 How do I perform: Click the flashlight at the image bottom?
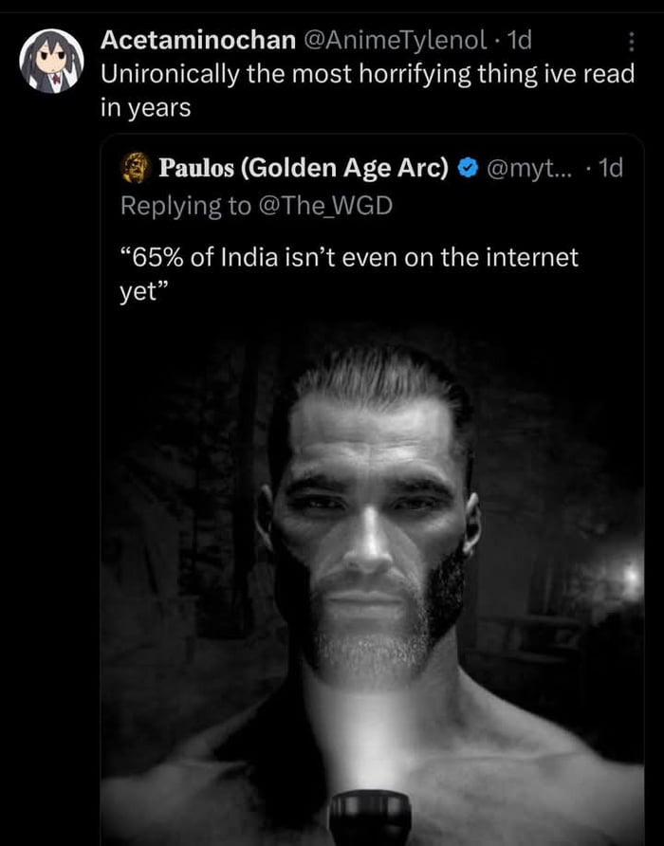tap(370, 818)
